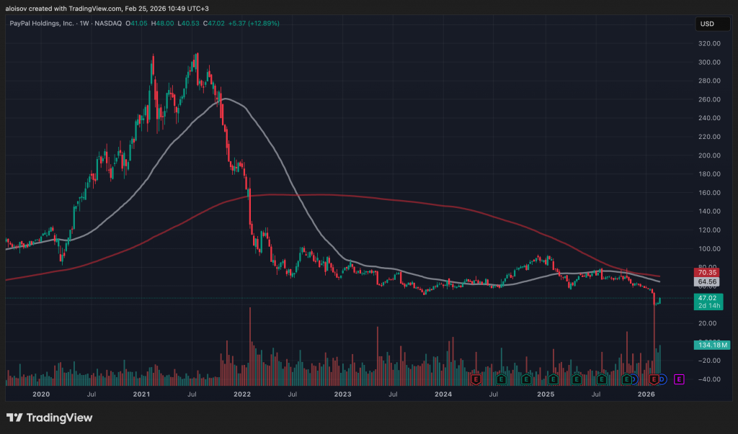Click the green earnings marker above the 2025 label
738x434 pixels.
pyautogui.click(x=553, y=379)
